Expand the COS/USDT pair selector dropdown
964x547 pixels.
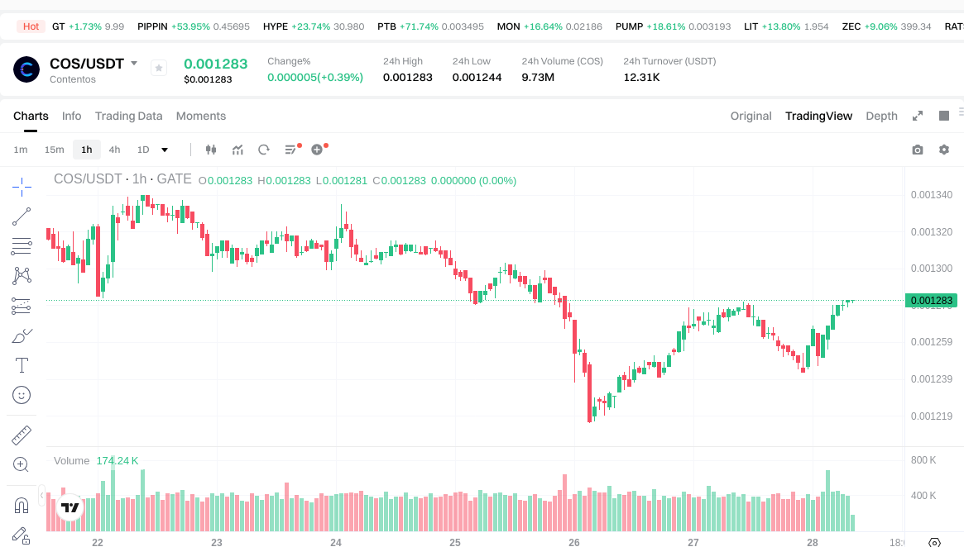point(134,64)
